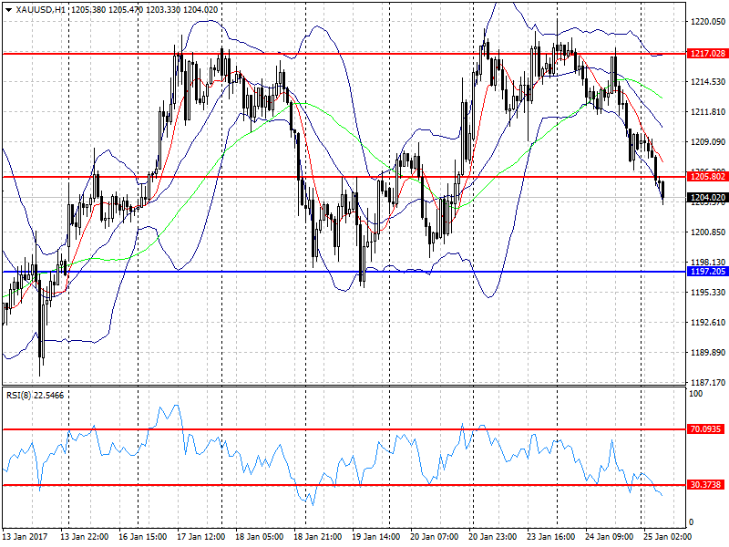This screenshot has height=547, width=729.
Task: Click the 17 Jan 12:00 time label
Action: point(200,536)
